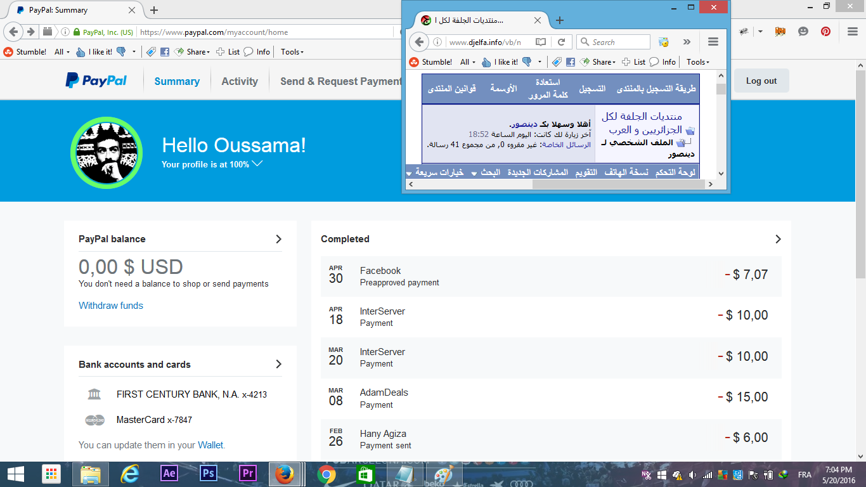This screenshot has height=487, width=866.
Task: Click the PayPal logo
Action: point(96,81)
